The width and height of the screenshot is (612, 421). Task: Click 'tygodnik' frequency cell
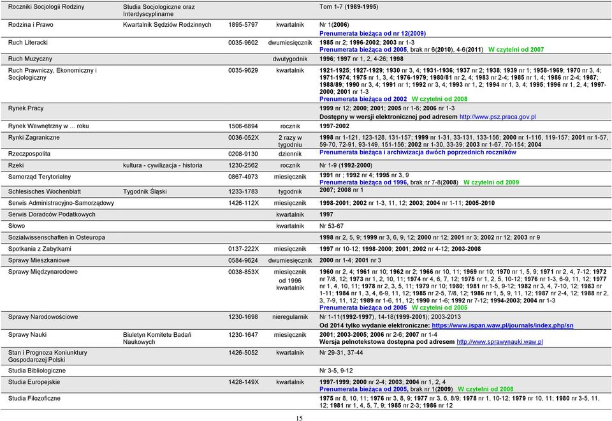pyautogui.click(x=290, y=191)
